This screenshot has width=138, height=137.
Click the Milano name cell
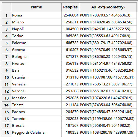coord(37,22)
